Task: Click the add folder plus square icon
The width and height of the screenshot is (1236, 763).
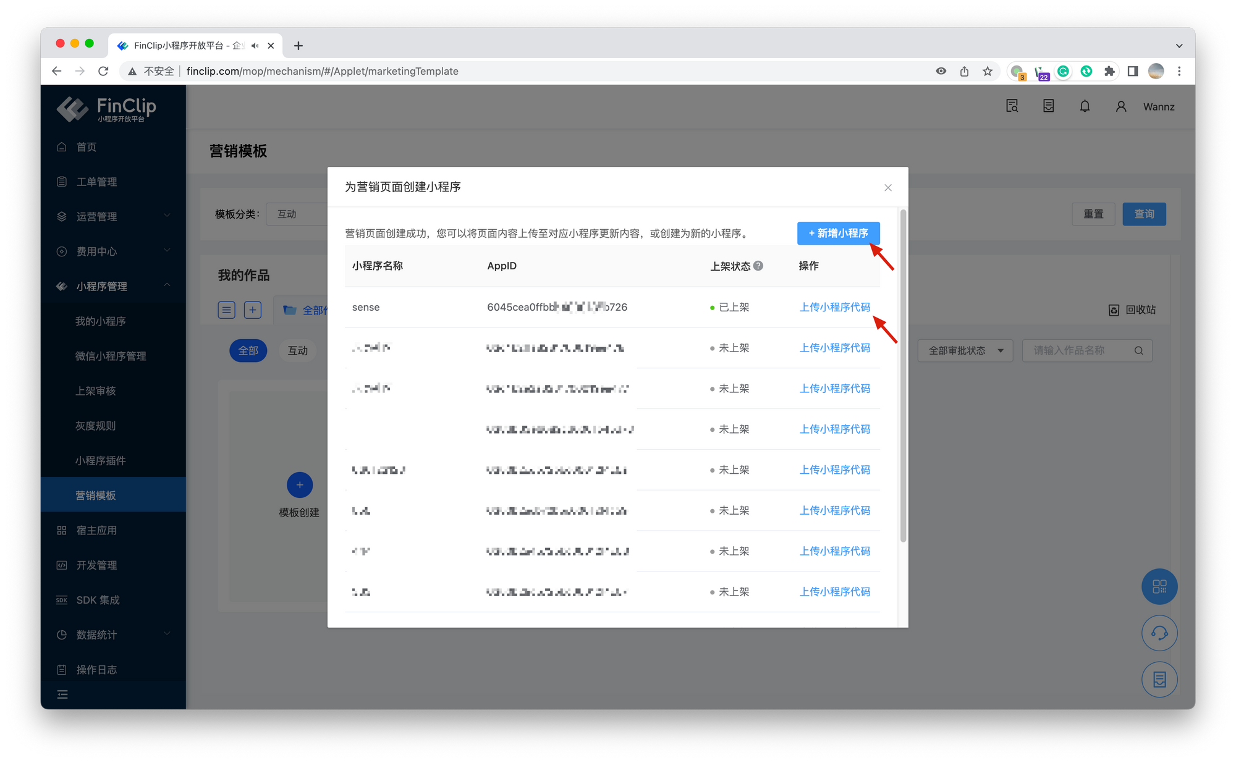Action: [x=253, y=310]
